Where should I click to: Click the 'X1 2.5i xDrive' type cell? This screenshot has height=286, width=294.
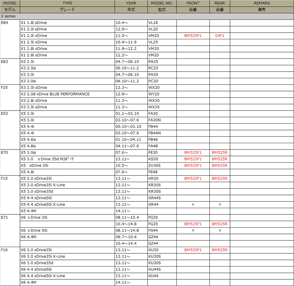pos(67,42)
